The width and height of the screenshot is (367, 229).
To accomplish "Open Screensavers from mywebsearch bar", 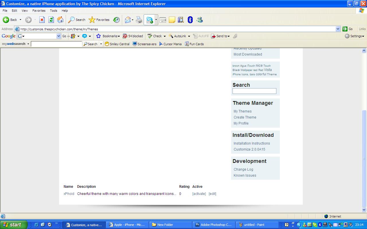I will point(144,44).
